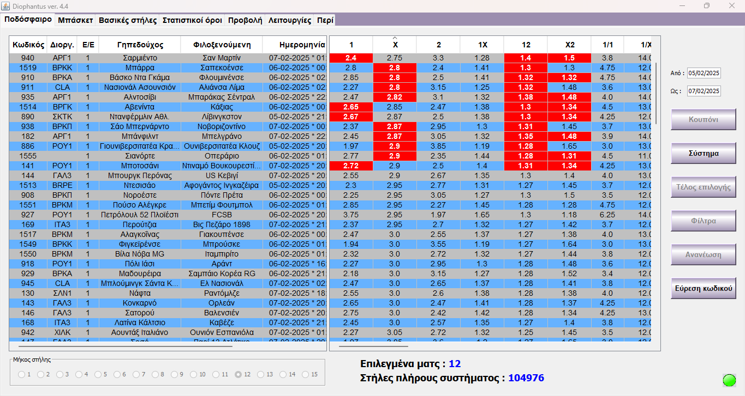Open the Λειτουργίες tab

click(x=289, y=20)
